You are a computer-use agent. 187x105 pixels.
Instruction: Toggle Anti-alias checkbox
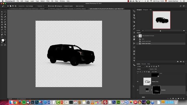[x=49, y=6]
